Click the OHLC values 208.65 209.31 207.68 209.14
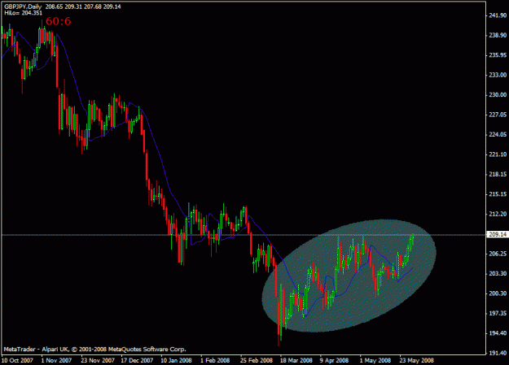Screen dimensions: 509x365 pos(83,7)
